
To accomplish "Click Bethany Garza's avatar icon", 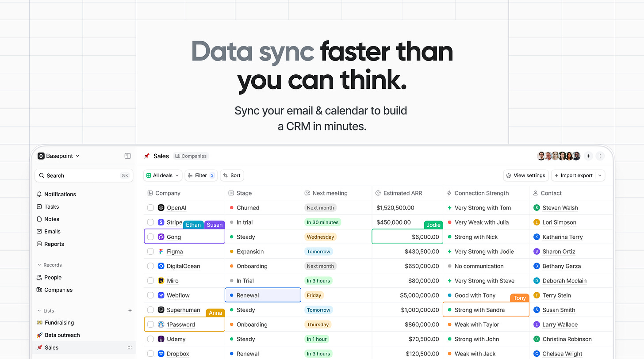I will point(537,266).
